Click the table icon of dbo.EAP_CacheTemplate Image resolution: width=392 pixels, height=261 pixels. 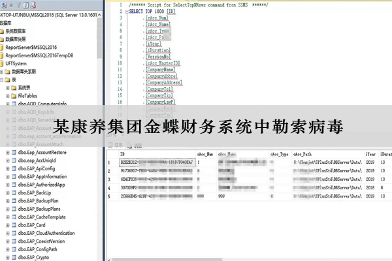pos(14,217)
